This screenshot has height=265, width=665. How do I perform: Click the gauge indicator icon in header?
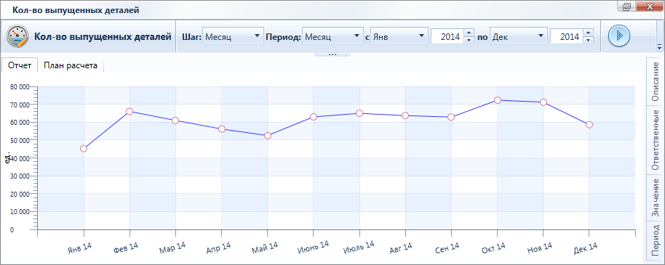coord(17,36)
